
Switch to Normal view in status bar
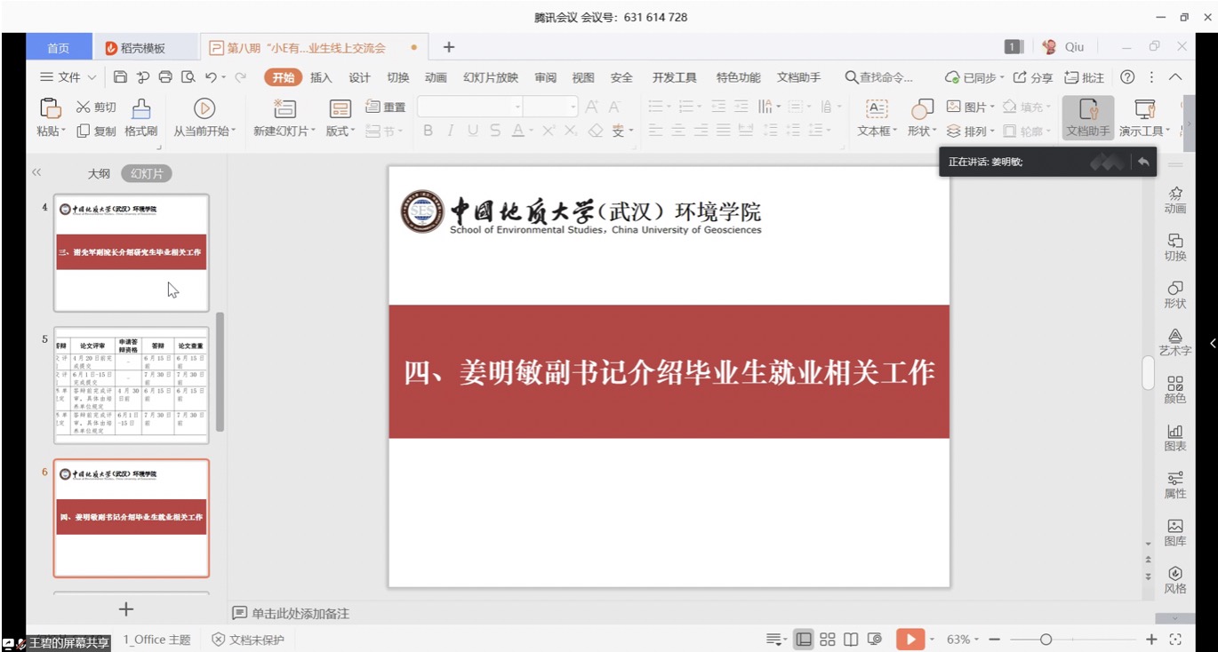pos(804,640)
